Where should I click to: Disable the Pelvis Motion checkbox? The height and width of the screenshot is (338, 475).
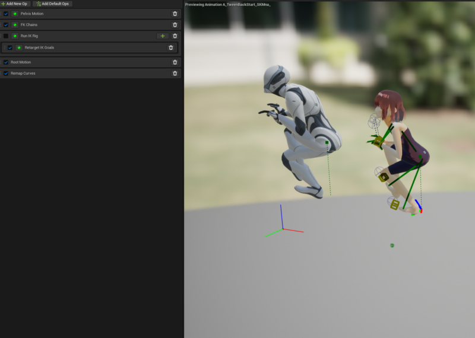pyautogui.click(x=6, y=14)
